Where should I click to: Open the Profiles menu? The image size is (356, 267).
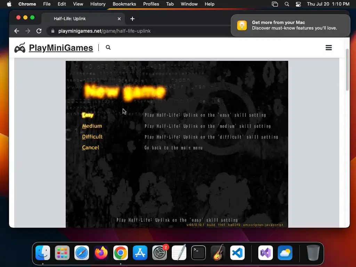coord(151,4)
